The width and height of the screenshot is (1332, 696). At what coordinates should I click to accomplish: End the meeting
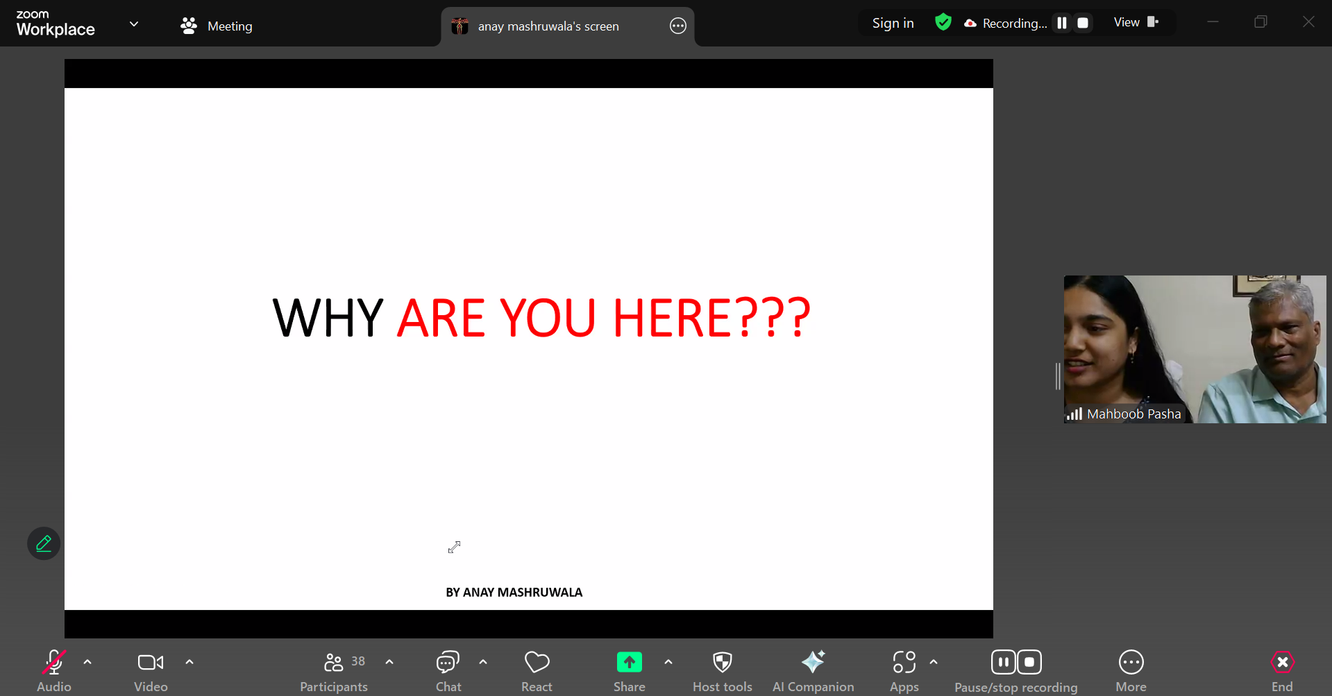(1282, 670)
